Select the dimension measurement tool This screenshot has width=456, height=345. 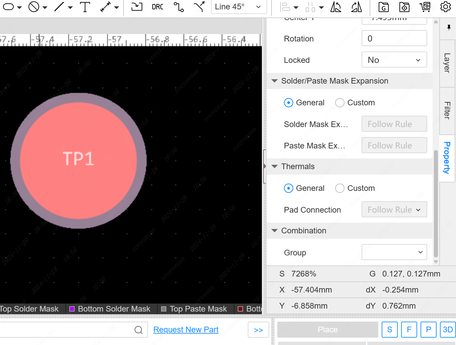[x=106, y=7]
